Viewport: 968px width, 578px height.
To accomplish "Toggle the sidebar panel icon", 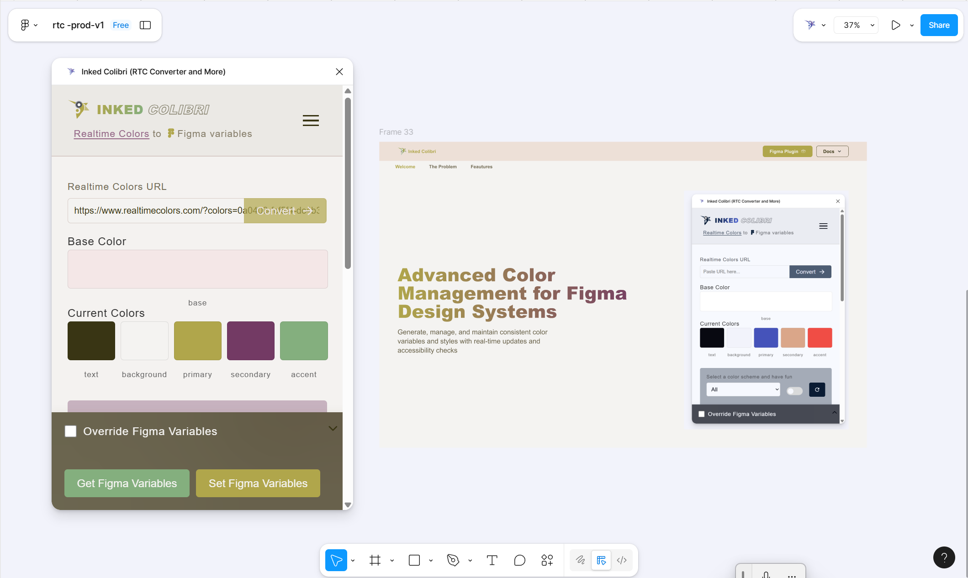I will point(145,25).
